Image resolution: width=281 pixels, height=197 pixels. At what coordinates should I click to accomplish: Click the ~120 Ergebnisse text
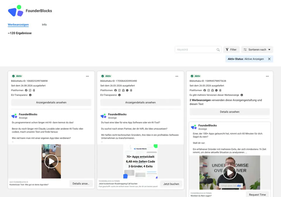pyautogui.click(x=20, y=33)
